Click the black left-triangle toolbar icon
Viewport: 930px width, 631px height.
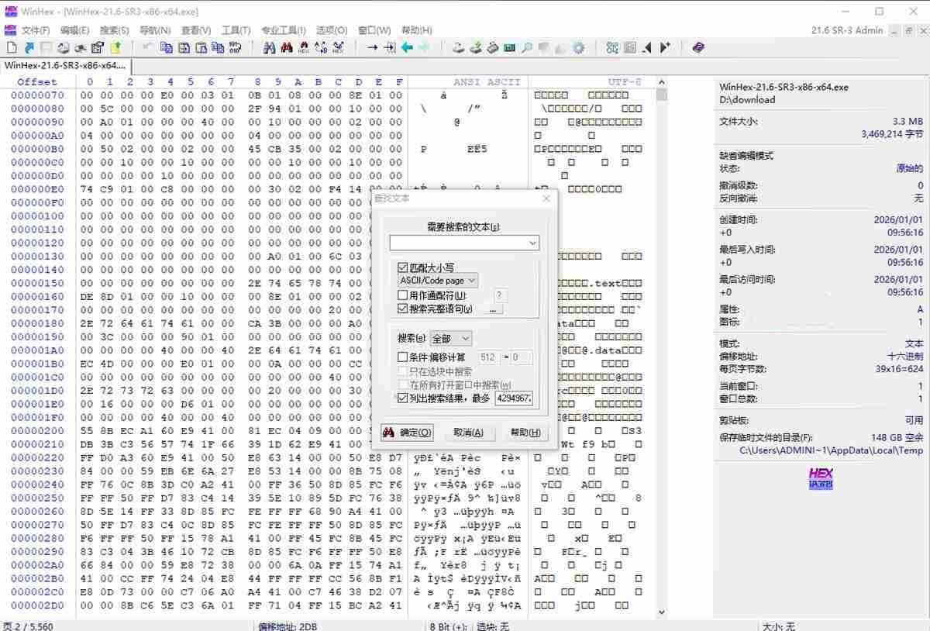[x=647, y=47]
